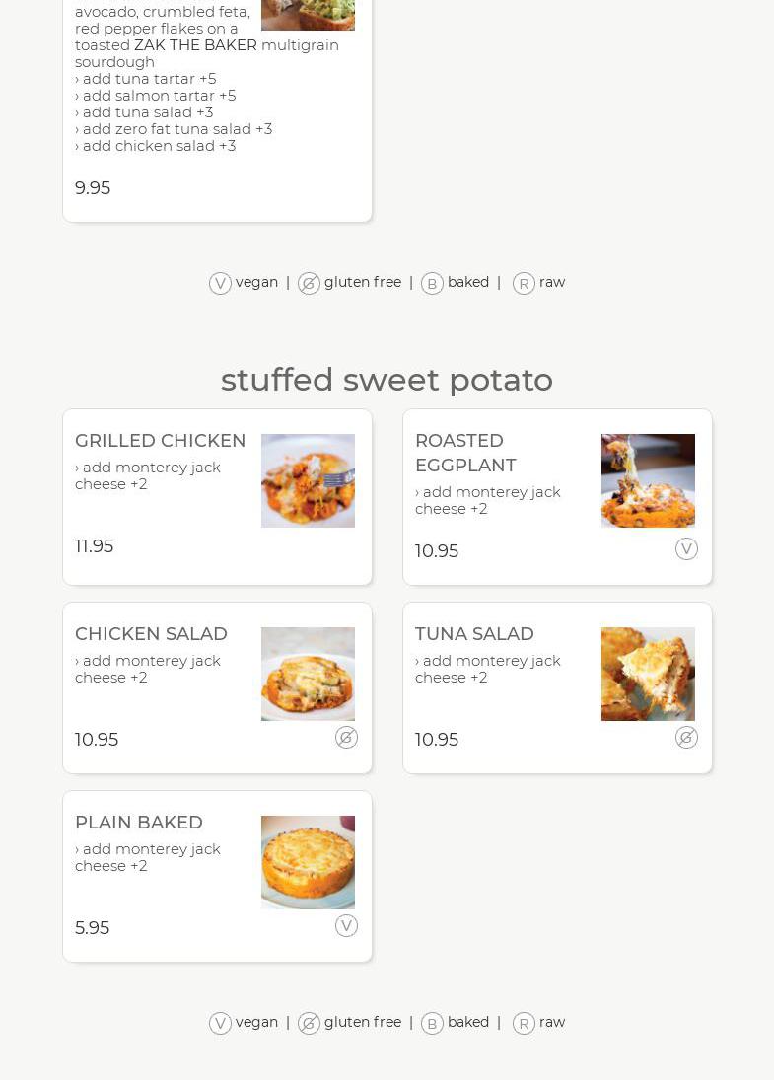Click the add tuna tartar +5 option
This screenshot has height=1080, width=774.
tap(146, 79)
